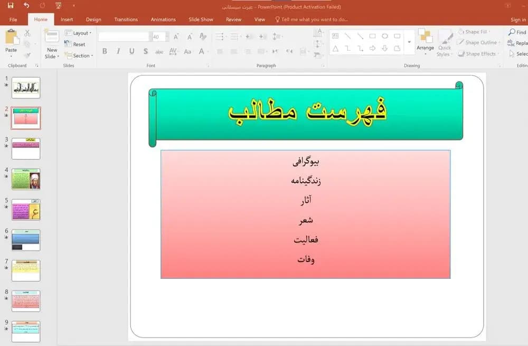
Task: Select the Oval shape
Action: click(x=385, y=36)
